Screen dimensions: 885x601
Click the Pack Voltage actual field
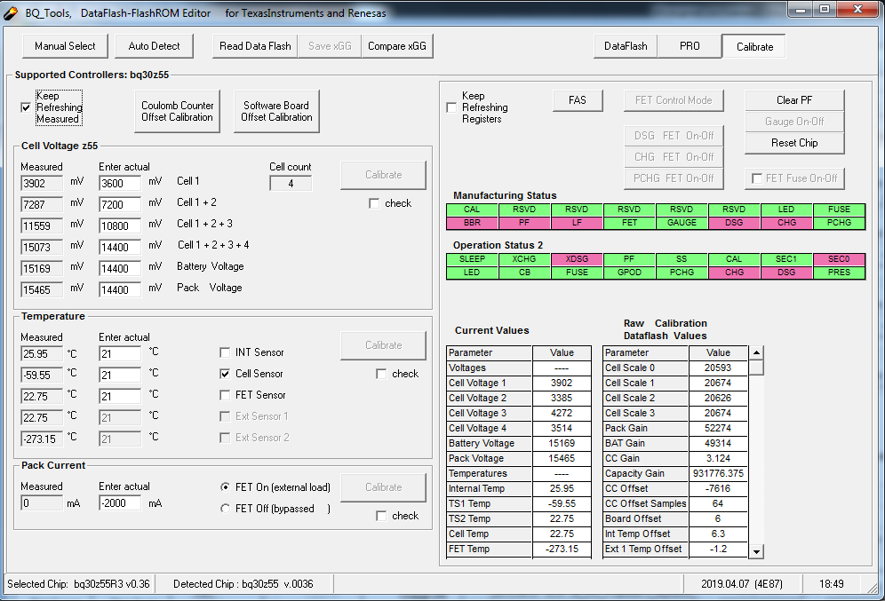(x=120, y=290)
